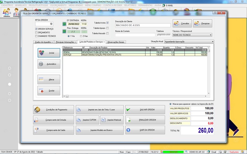Click Comprovante de Entrada button
247x154 pixels.
(x=53, y=120)
